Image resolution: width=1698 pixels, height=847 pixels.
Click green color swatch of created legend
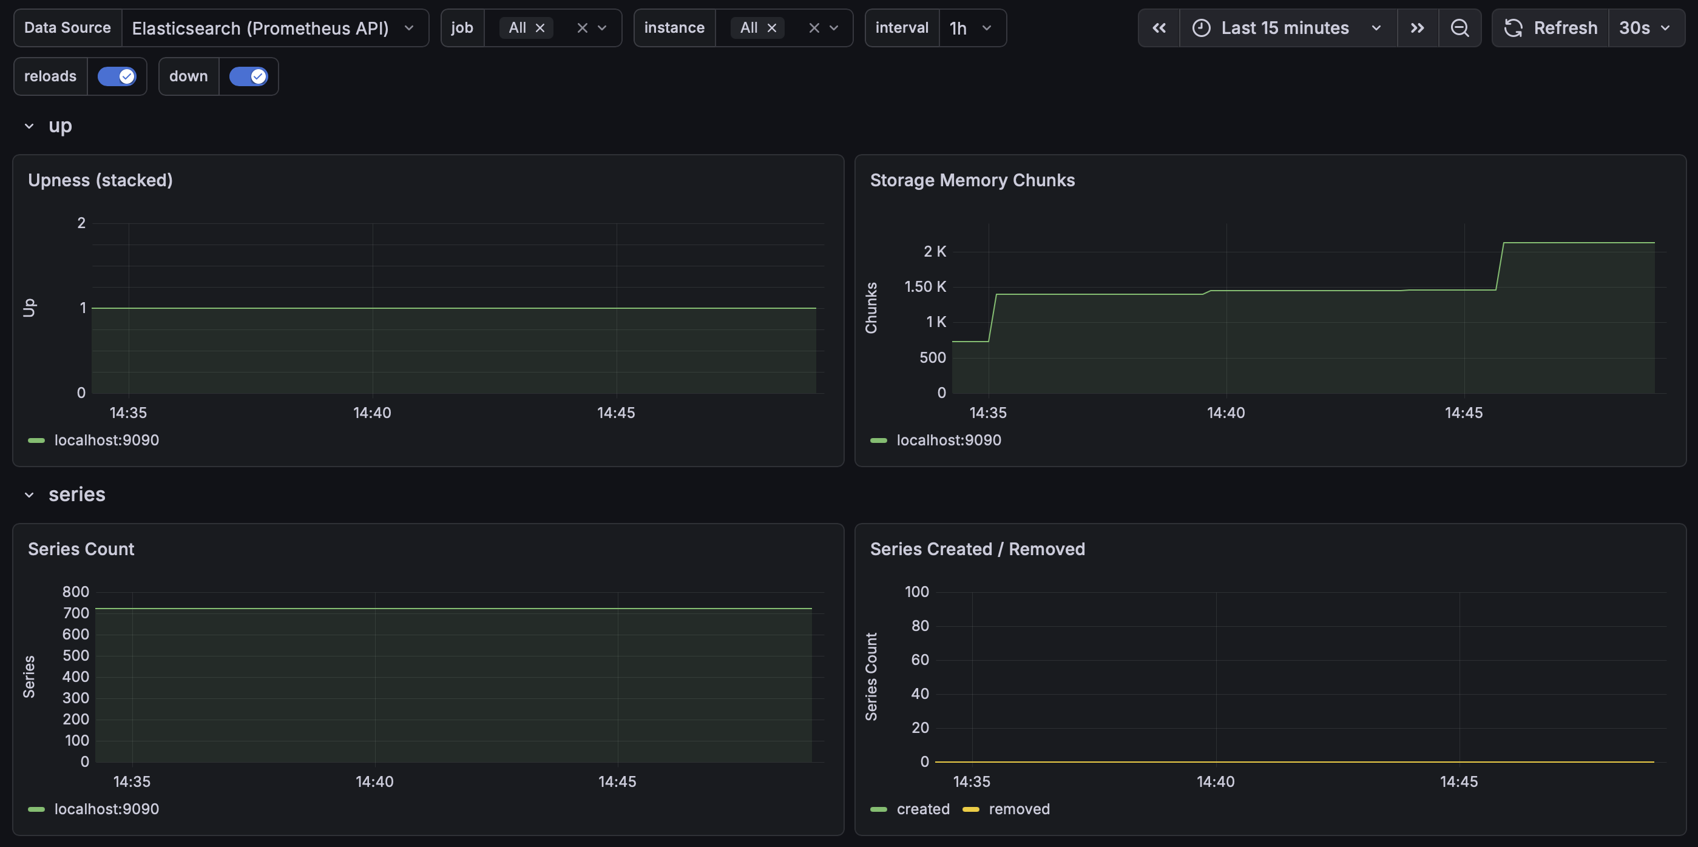879,809
